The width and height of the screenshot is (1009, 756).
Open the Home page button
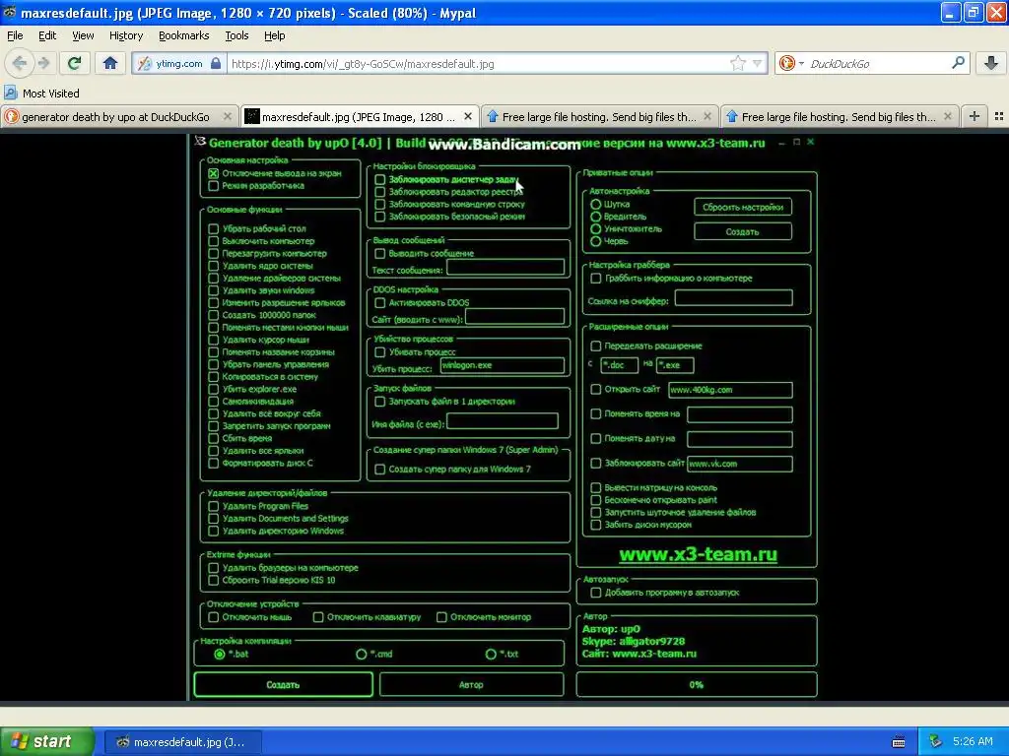pyautogui.click(x=110, y=63)
